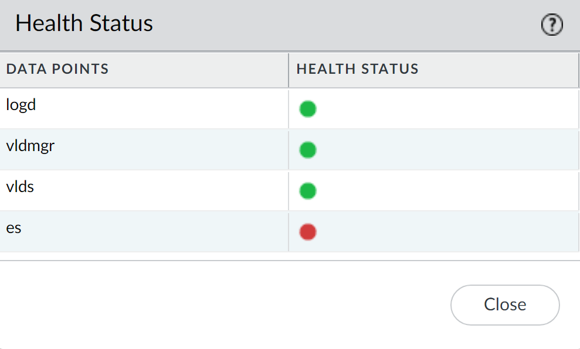
Task: Click the green status dot for vlds
Action: [x=308, y=191]
